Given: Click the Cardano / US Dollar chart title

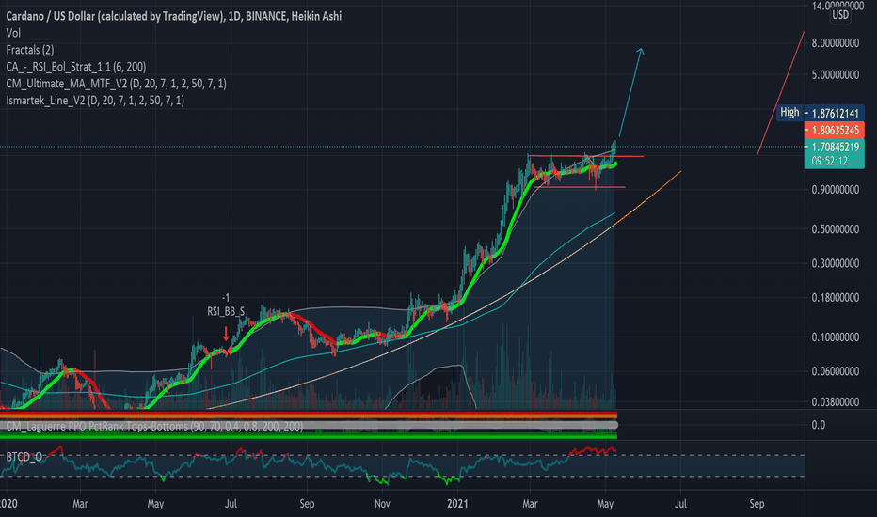Looking at the screenshot, I should pos(173,16).
